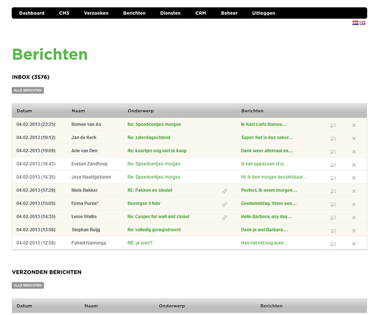
Task: Click Alle Berichten button under Inbox
Action: coord(28,90)
